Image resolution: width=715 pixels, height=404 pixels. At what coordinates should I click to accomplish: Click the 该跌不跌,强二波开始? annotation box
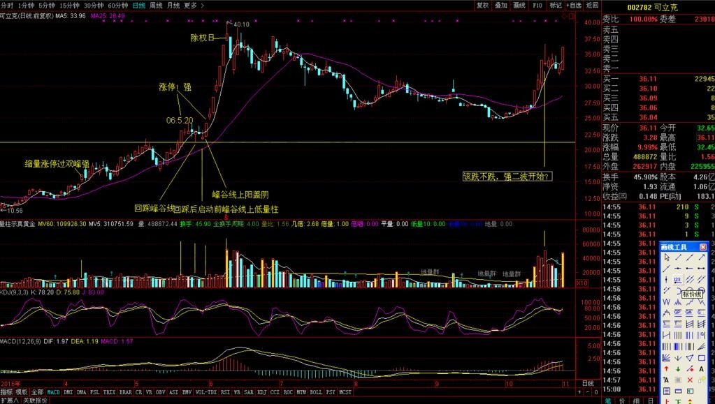tap(507, 177)
